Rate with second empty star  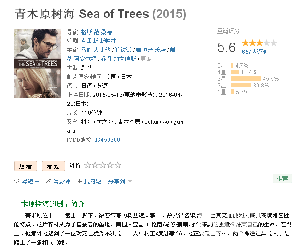[x=95, y=165]
